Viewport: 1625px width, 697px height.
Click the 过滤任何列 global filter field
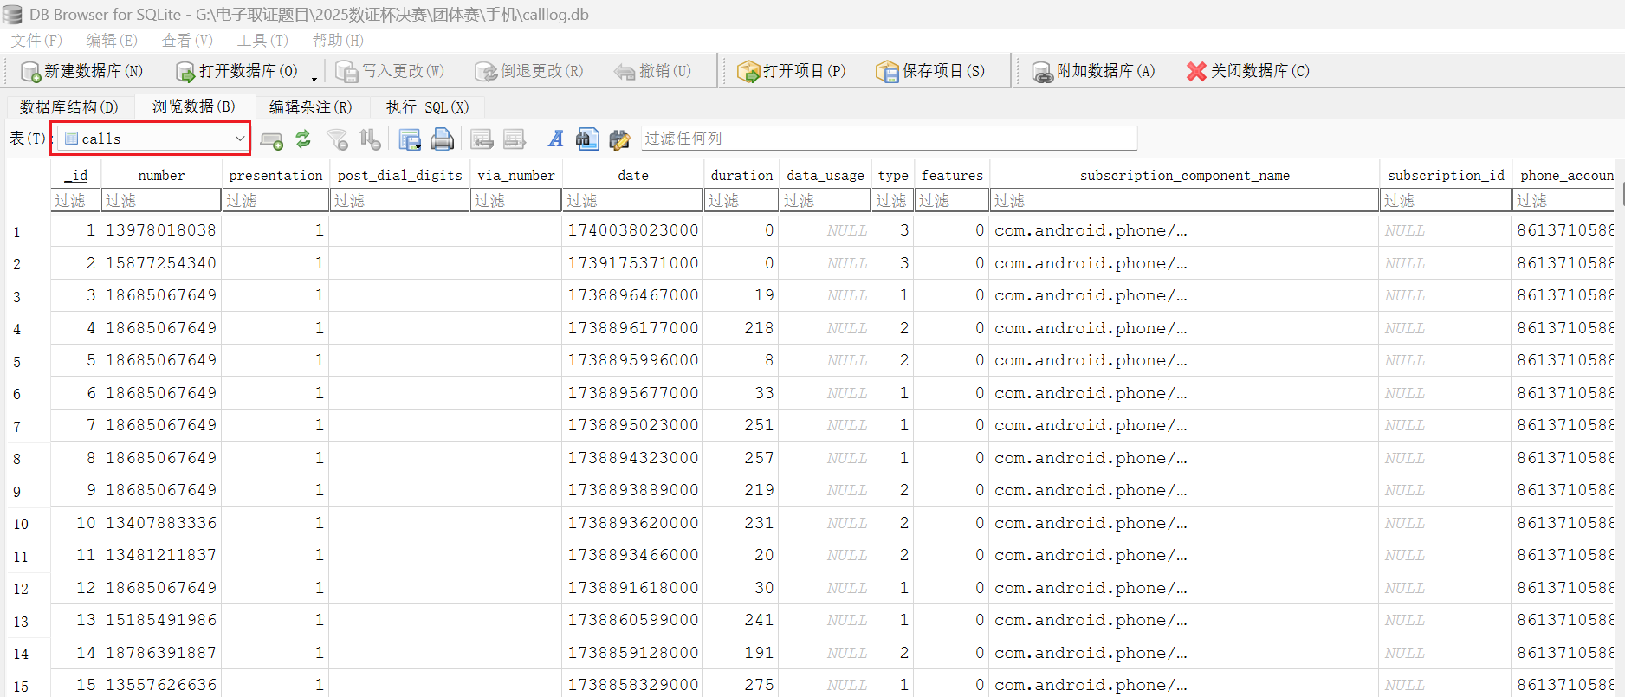click(x=888, y=139)
